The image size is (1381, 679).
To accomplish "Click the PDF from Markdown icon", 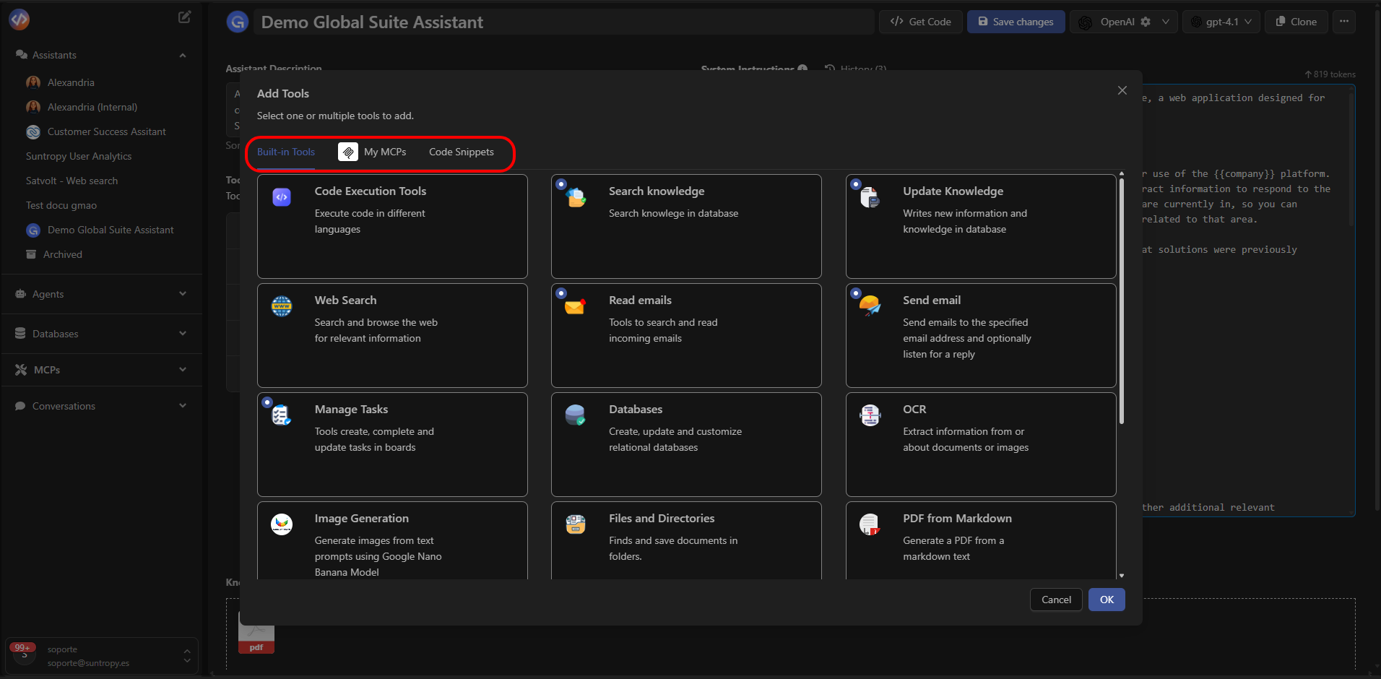I will coord(870,524).
